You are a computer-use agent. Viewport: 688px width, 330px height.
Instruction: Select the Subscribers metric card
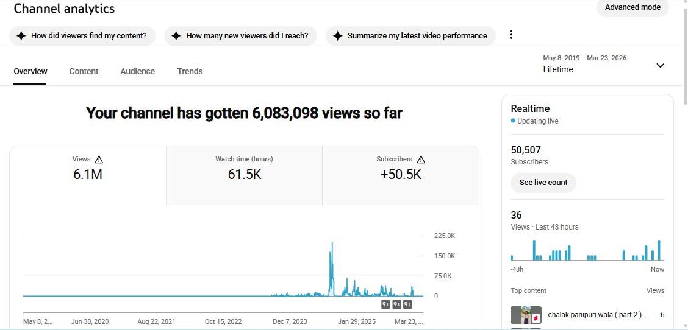(x=400, y=175)
